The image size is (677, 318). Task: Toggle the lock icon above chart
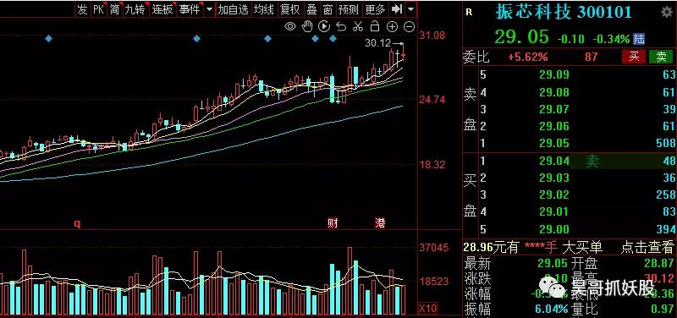(x=375, y=26)
